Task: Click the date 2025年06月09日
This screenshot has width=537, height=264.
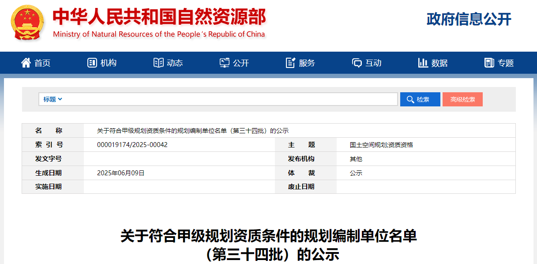Action: [x=121, y=173]
